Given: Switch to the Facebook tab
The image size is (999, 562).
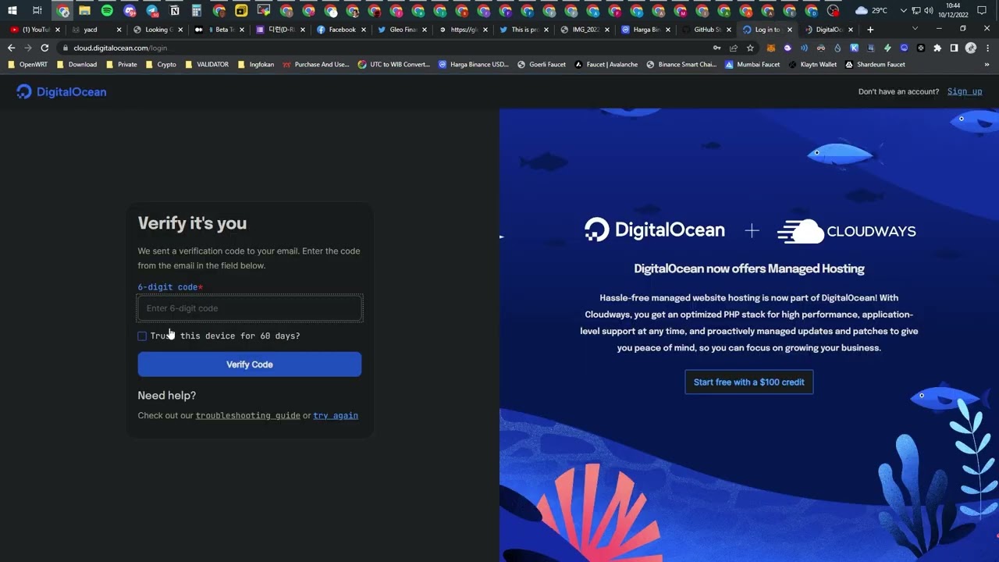Looking at the screenshot, I should [341, 30].
